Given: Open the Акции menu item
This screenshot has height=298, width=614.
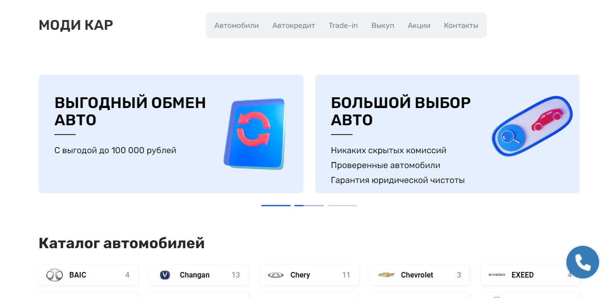Looking at the screenshot, I should pos(419,26).
